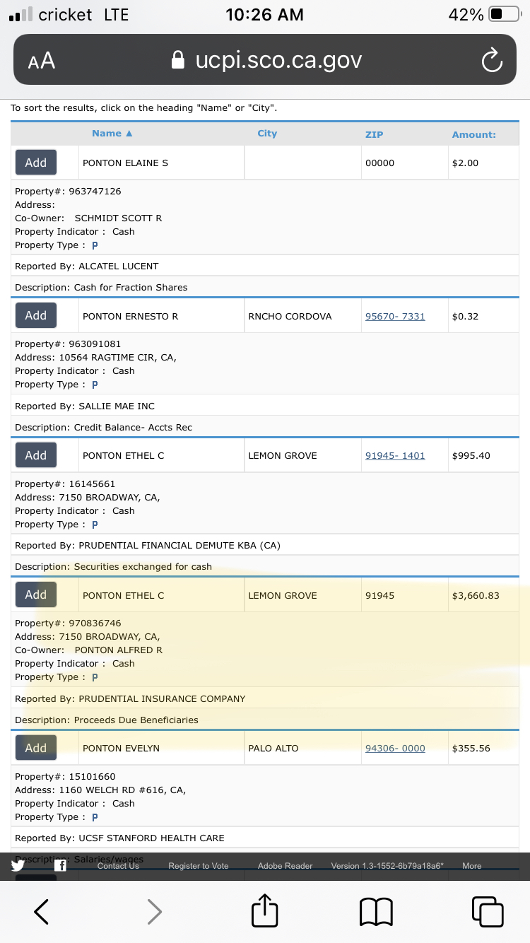530x943 pixels.
Task: Open ZIP link 95670- 7331
Action: pos(395,317)
